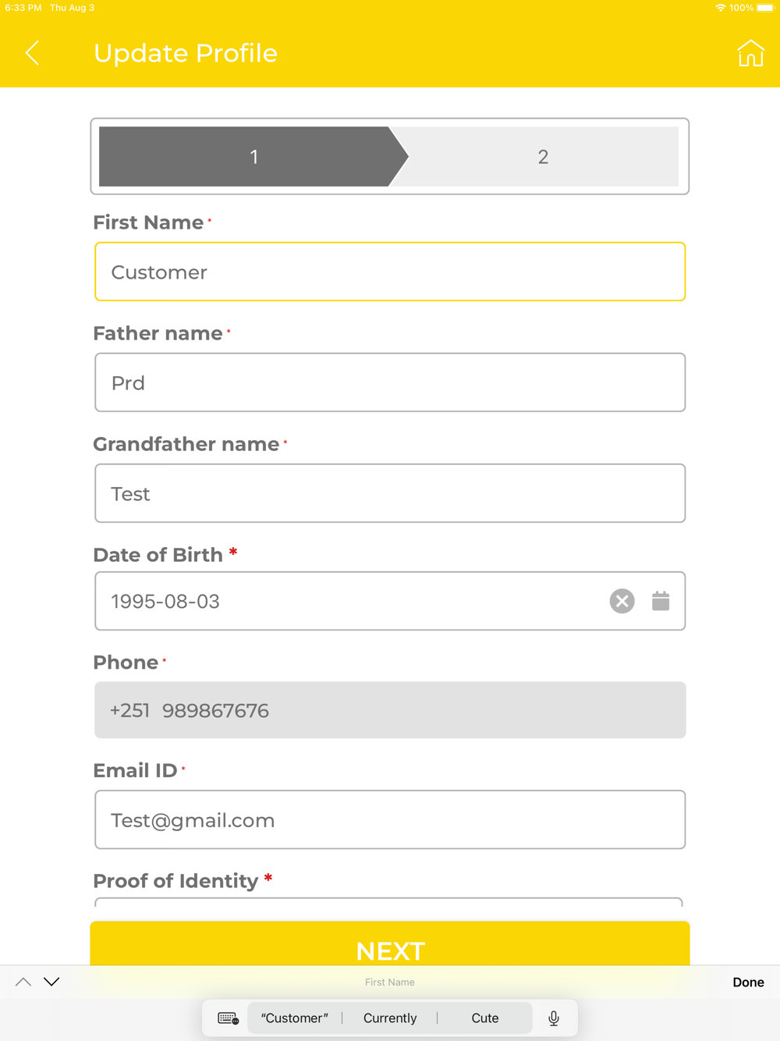Viewport: 780px width, 1041px height.
Task: Move to next field with down chevron
Action: [x=51, y=982]
